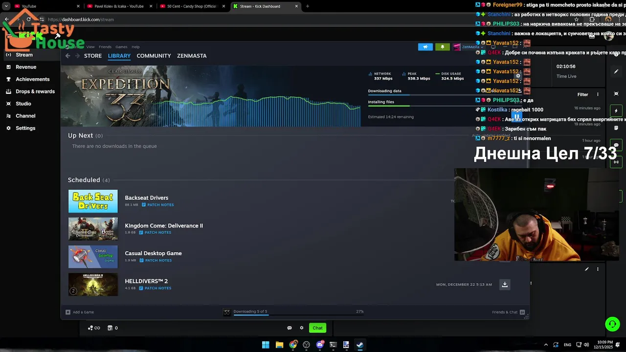Click the HELLDIVERS 2 thumbnail
Image resolution: width=626 pixels, height=352 pixels.
[x=93, y=285]
